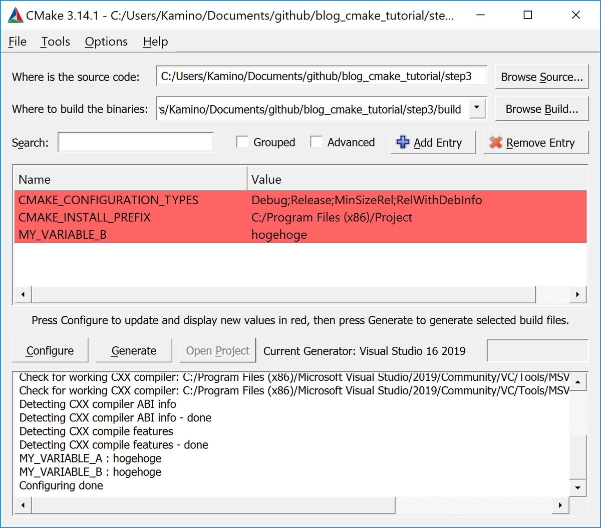The width and height of the screenshot is (601, 528).
Task: Click the Generate button
Action: click(134, 350)
